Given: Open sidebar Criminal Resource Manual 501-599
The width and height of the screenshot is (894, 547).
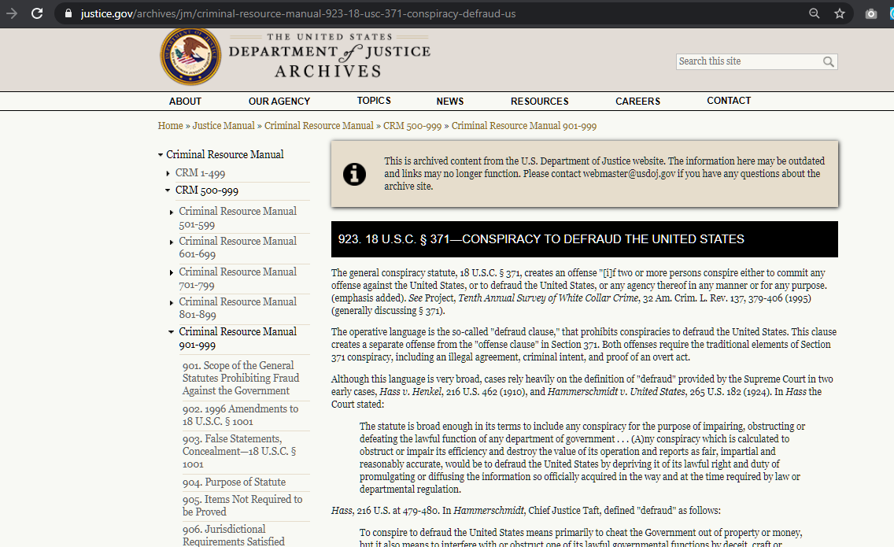Looking at the screenshot, I should pos(238,218).
